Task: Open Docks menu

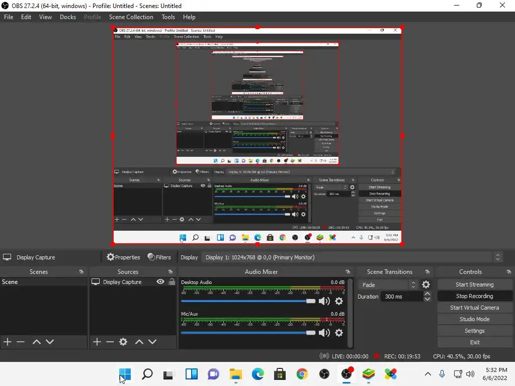Action: (x=68, y=17)
